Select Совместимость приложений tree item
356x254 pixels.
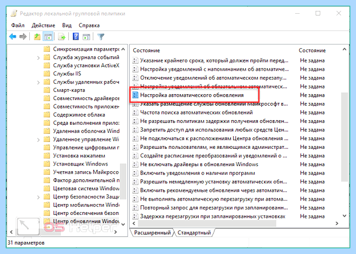pos(86,106)
